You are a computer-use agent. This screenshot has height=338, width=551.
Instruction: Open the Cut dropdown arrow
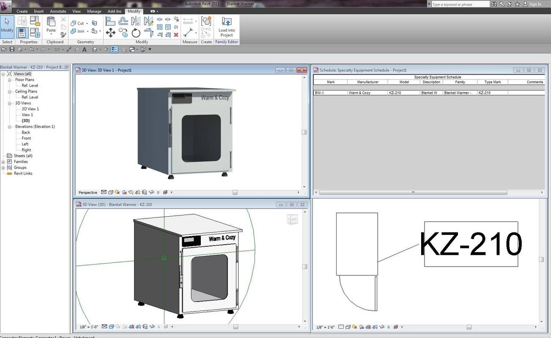coord(87,23)
